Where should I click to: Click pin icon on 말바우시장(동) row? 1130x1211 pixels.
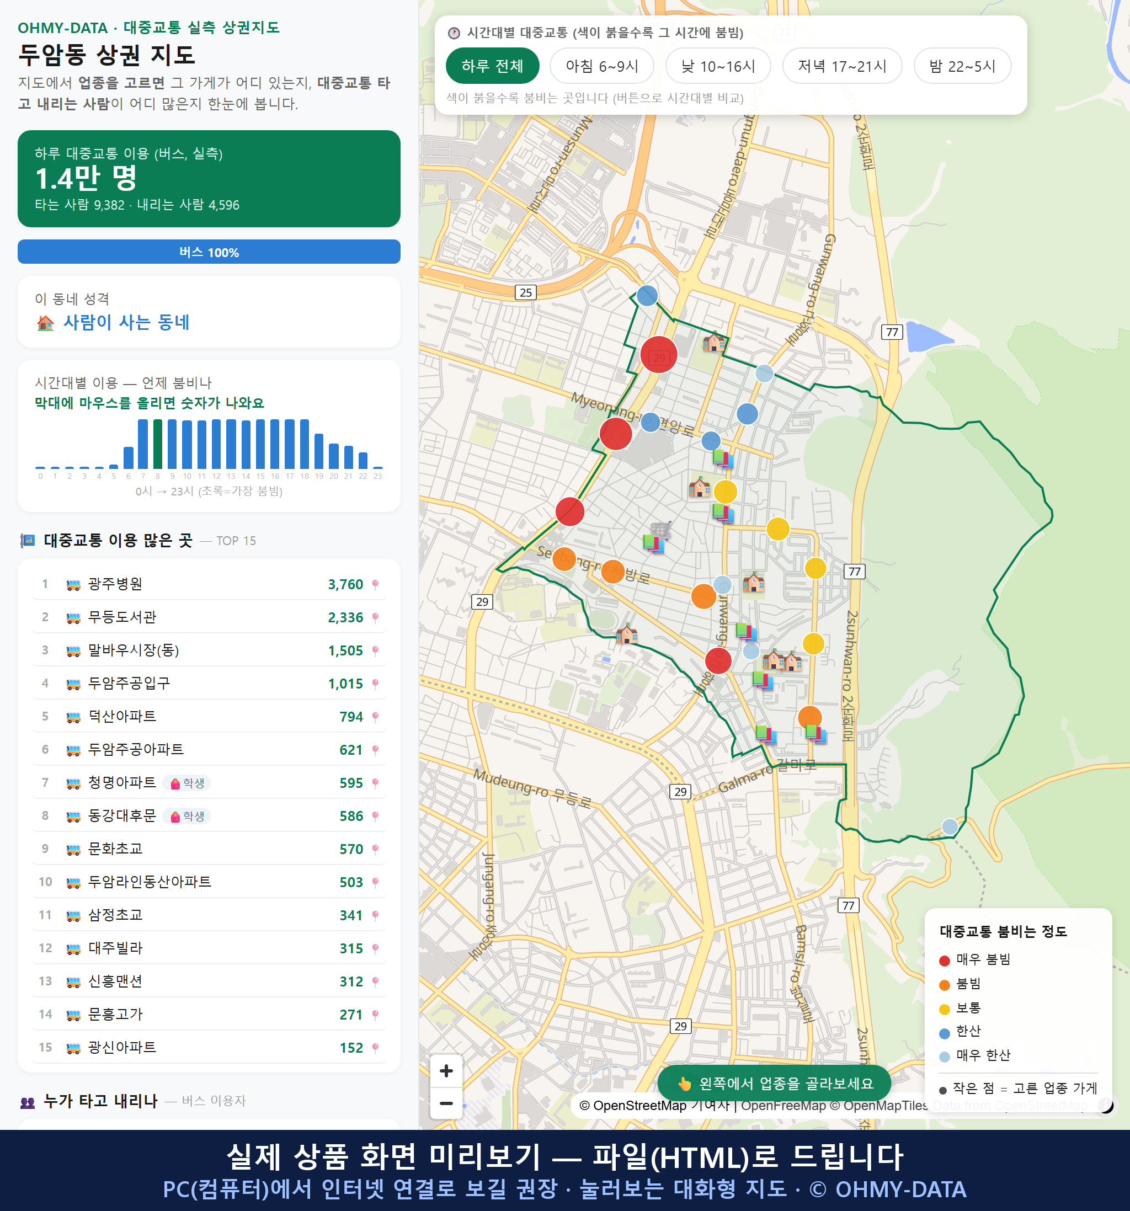coord(375,651)
